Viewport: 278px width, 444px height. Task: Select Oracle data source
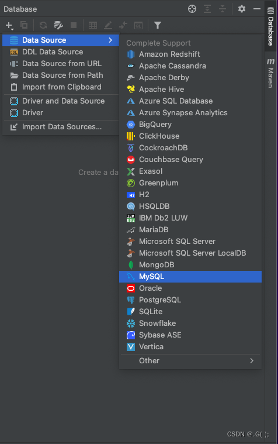click(x=190, y=288)
